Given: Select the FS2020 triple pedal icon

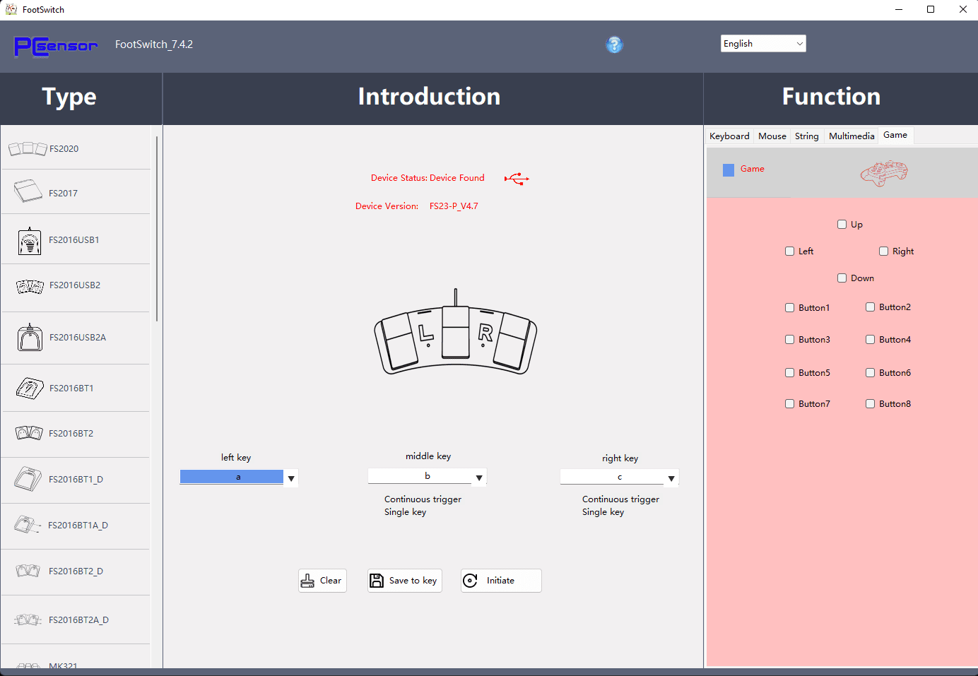Looking at the screenshot, I should [x=28, y=148].
